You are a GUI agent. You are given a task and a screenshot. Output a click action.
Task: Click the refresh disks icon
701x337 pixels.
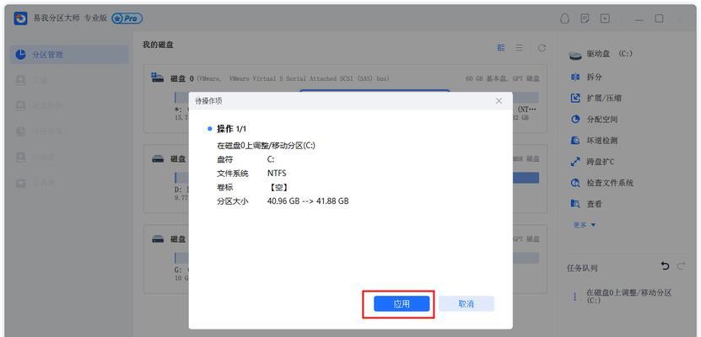(x=542, y=48)
